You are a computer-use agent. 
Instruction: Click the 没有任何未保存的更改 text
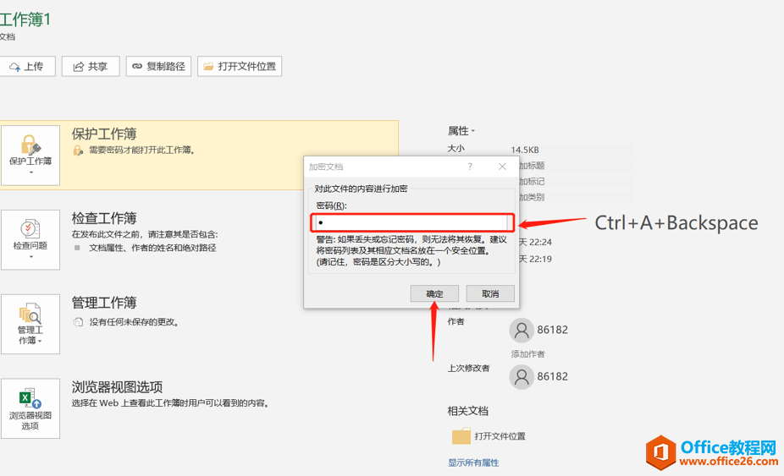(135, 322)
